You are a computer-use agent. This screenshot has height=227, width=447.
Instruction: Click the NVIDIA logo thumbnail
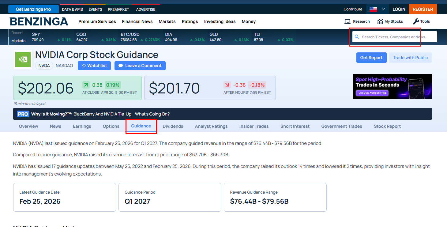pyautogui.click(x=23, y=59)
